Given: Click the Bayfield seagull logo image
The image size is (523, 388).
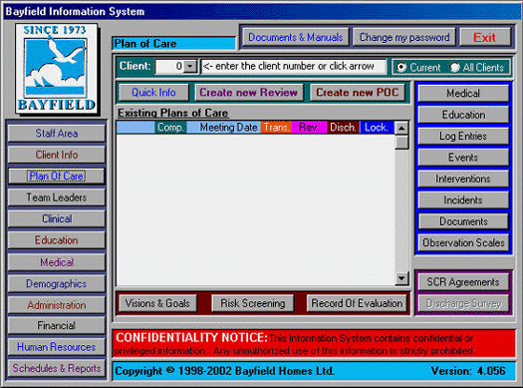Looking at the screenshot, I should point(56,70).
